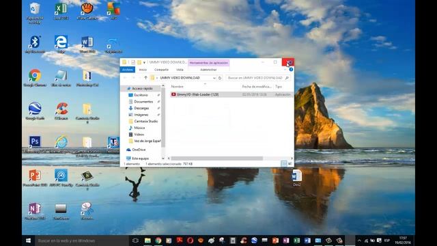
Task: Sort by Fecha de modificación column
Action: point(257,87)
